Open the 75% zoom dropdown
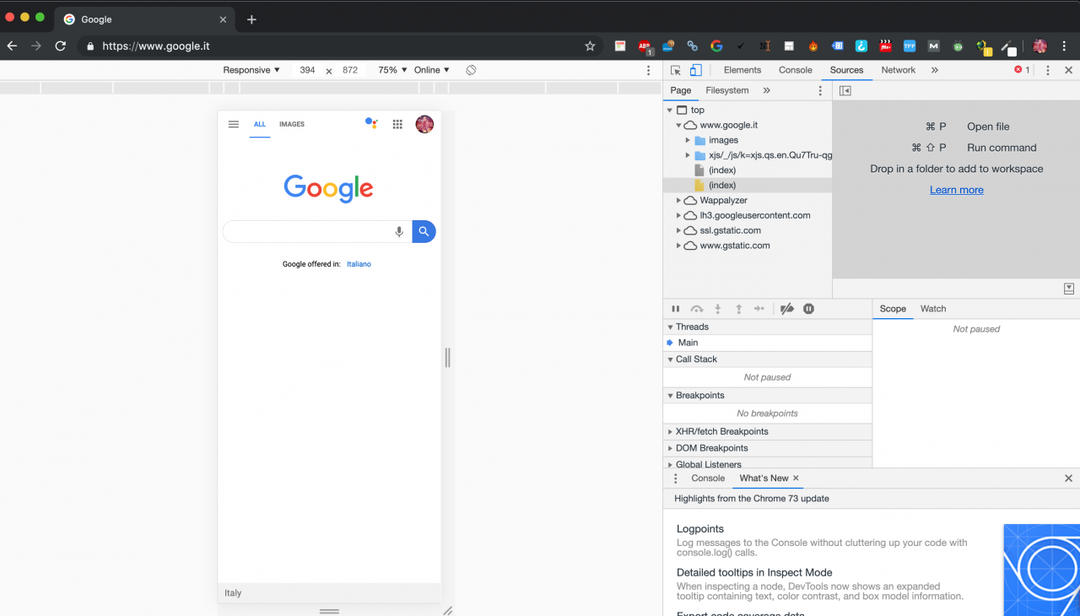Screen dimensions: 1080x616 [x=392, y=70]
